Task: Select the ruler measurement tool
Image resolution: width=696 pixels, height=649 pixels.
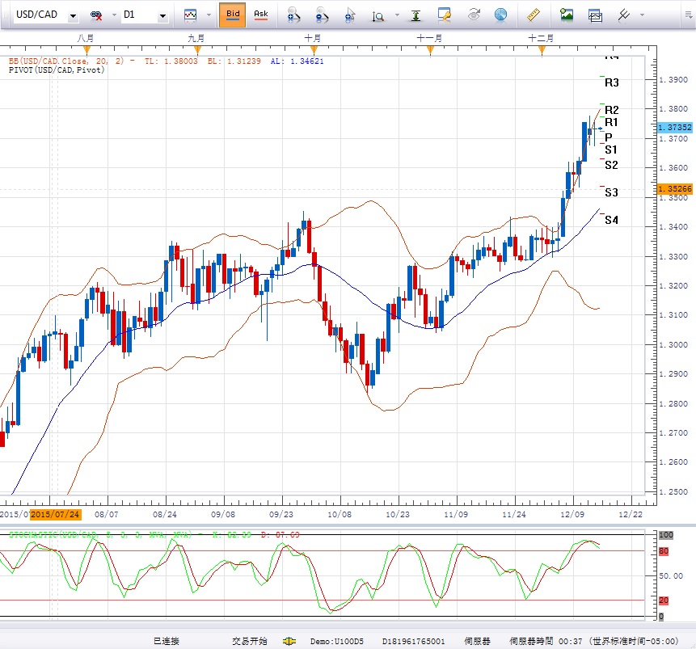Action: (533, 15)
